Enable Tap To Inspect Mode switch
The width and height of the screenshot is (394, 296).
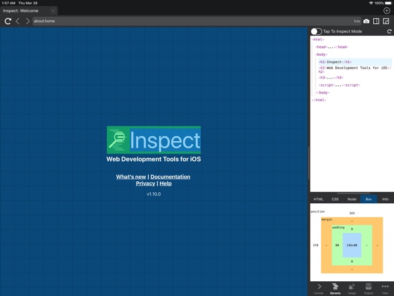pos(316,31)
